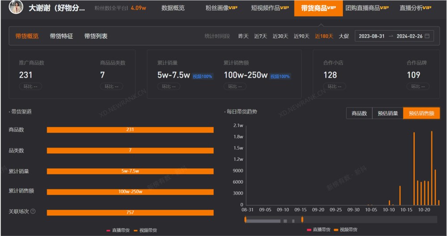
Task: Click the 环比 badge under 商品品类数
Action: (111, 86)
